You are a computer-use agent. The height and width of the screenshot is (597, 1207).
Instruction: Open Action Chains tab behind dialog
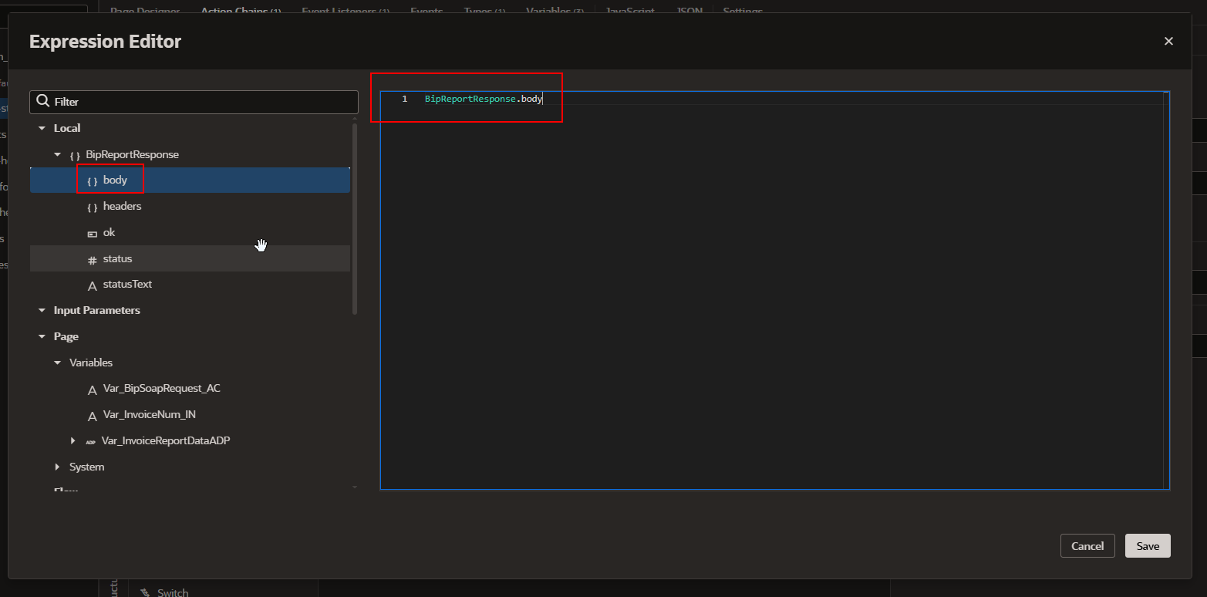pos(241,12)
